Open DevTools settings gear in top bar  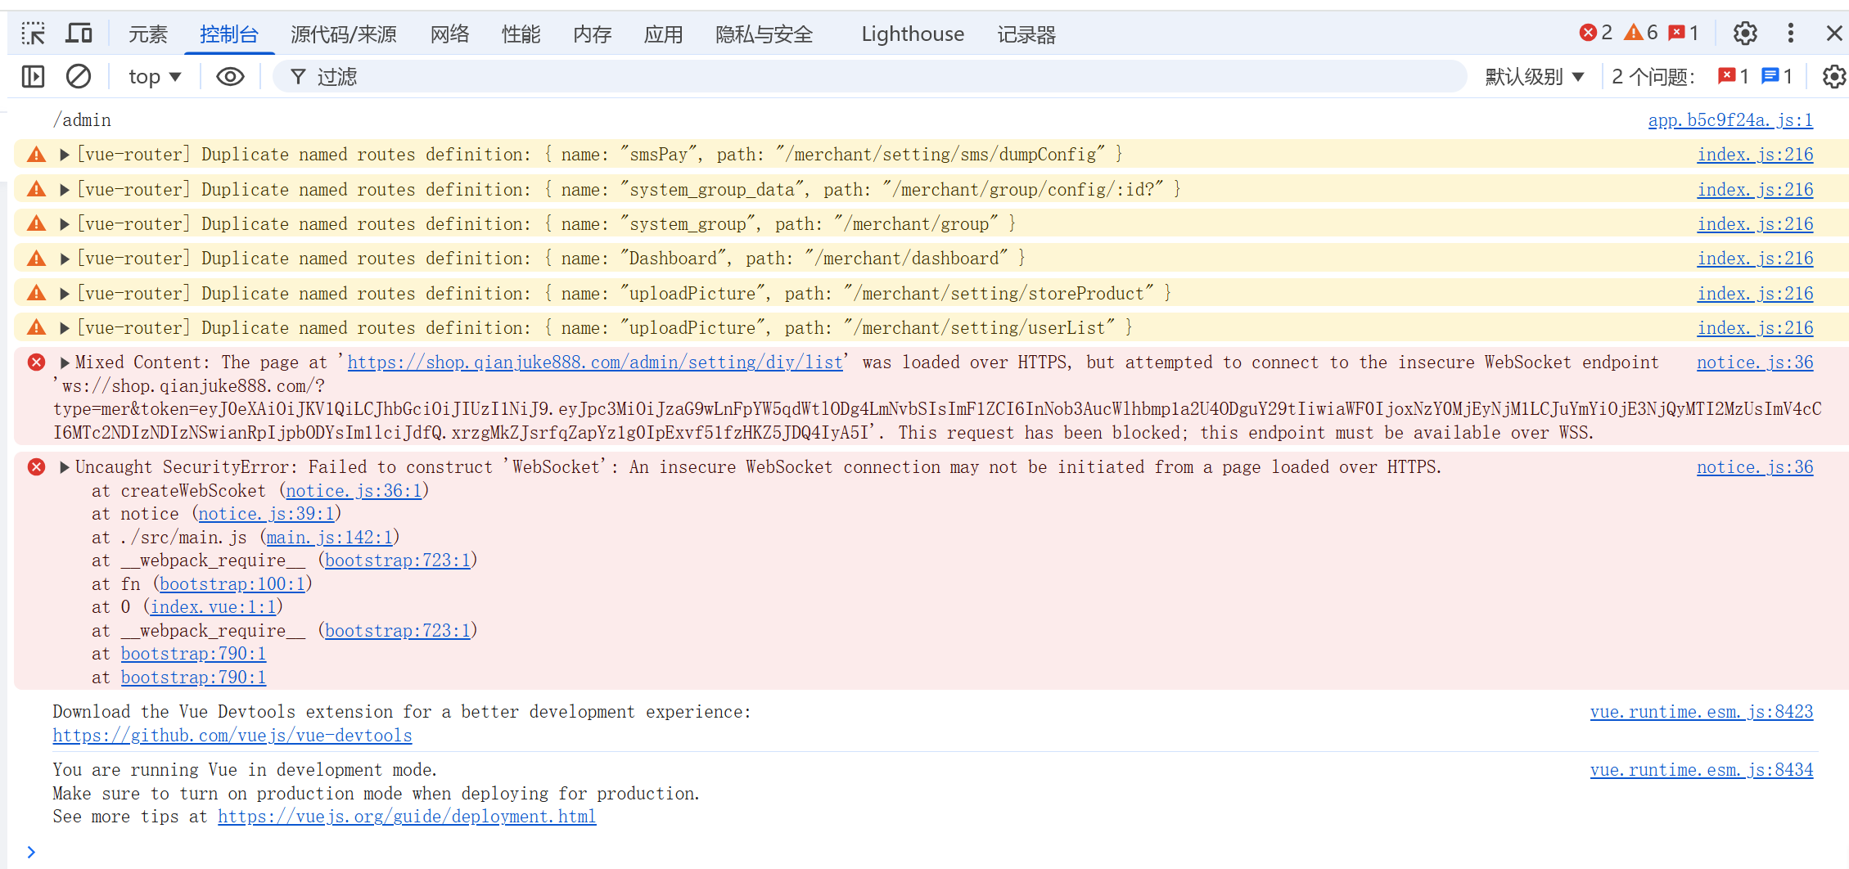point(1744,34)
